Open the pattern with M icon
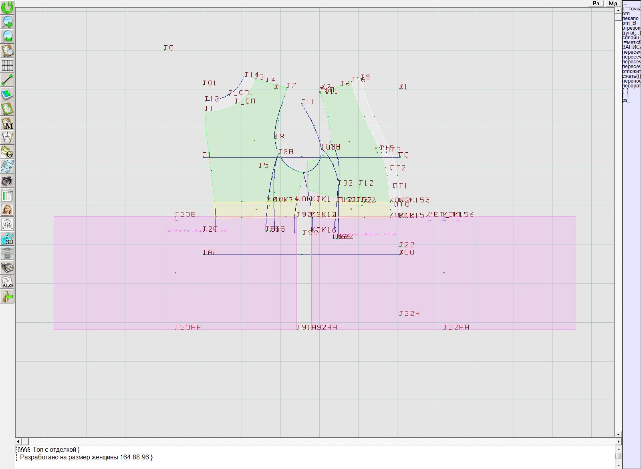This screenshot has width=641, height=469. click(7, 123)
